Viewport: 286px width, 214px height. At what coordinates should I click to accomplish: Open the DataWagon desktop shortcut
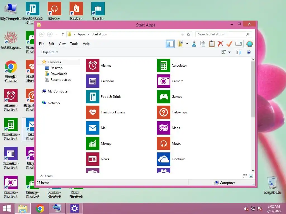tap(11, 40)
